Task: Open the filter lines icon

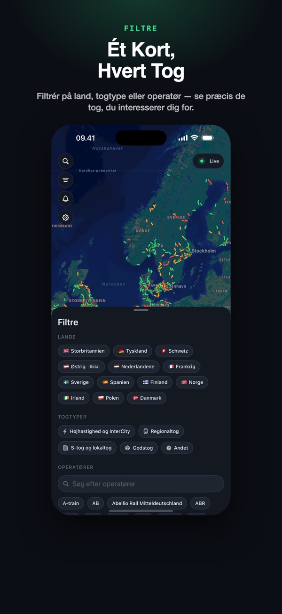Action: (x=65, y=180)
